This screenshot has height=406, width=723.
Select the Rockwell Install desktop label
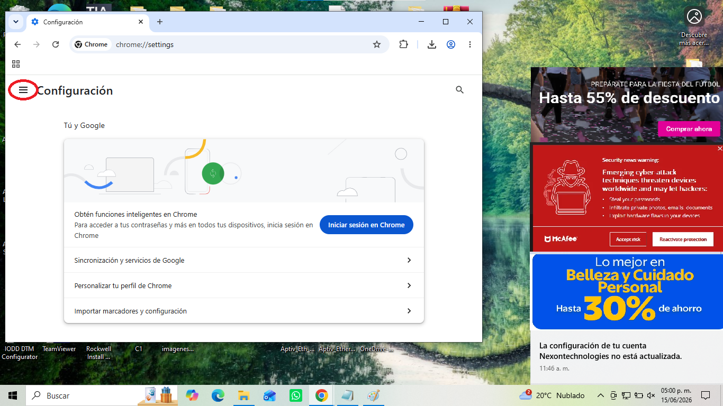click(98, 353)
